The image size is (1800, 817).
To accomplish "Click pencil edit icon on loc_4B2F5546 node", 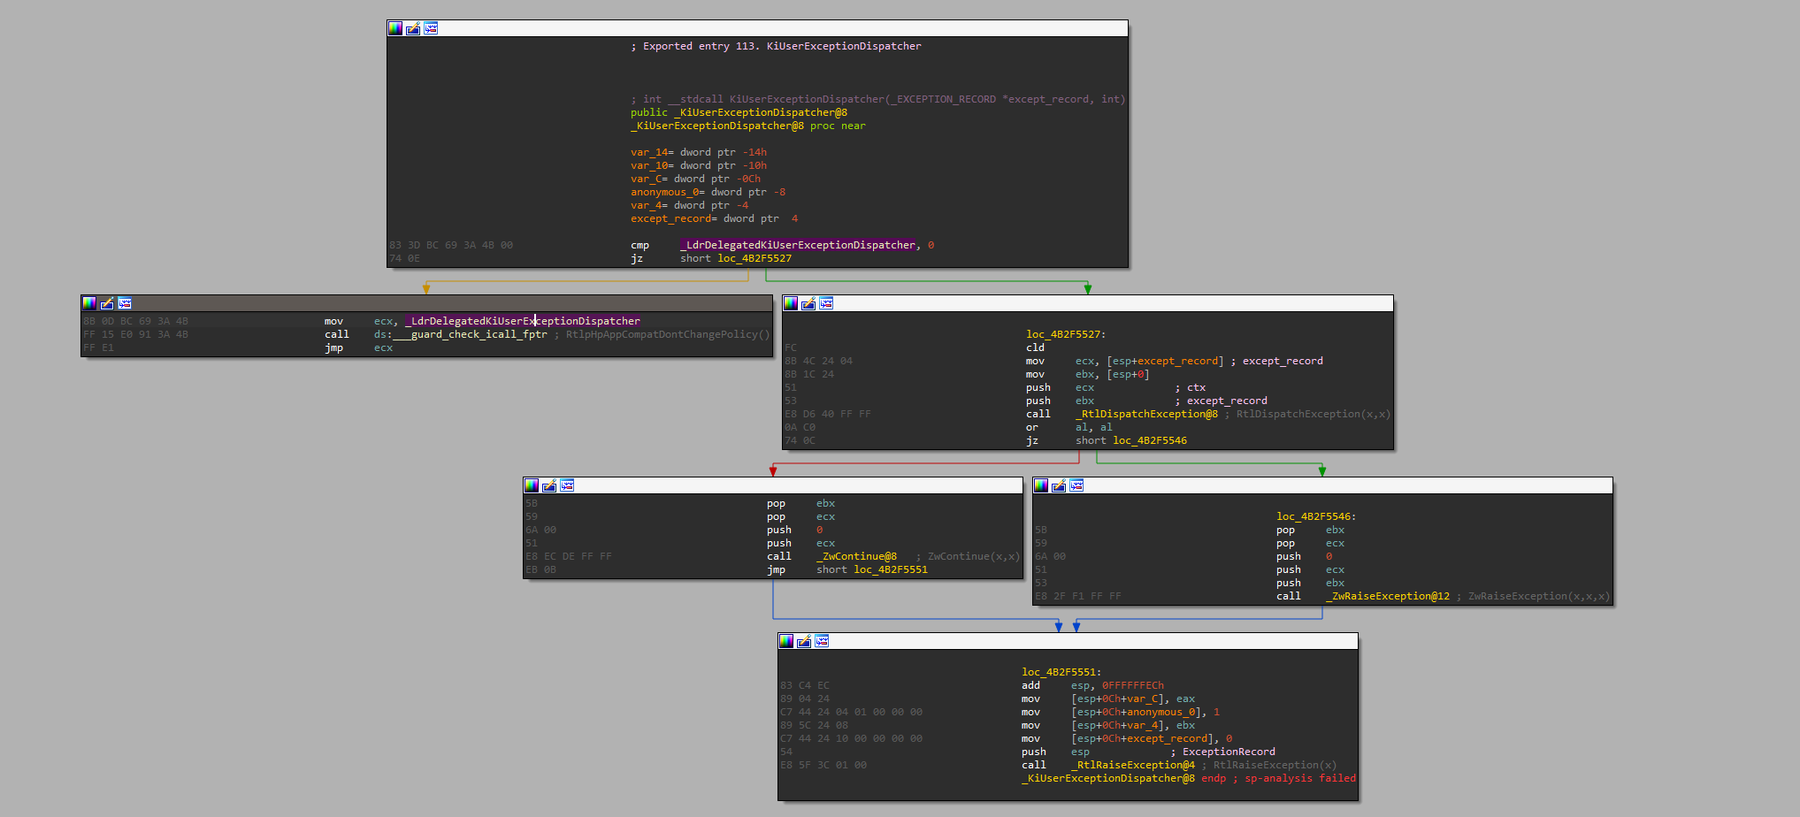I will (1059, 485).
